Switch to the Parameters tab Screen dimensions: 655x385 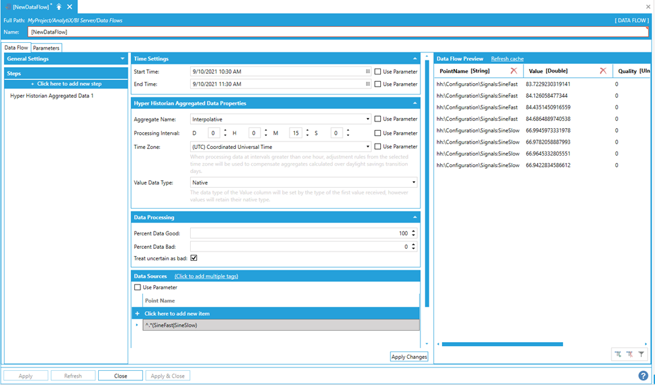[x=46, y=48]
